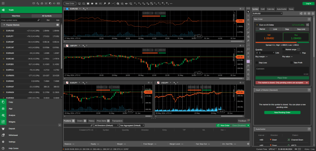Click the Buy 1.08493 price button
Screen dimensions: 316x151
[x=296, y=37]
